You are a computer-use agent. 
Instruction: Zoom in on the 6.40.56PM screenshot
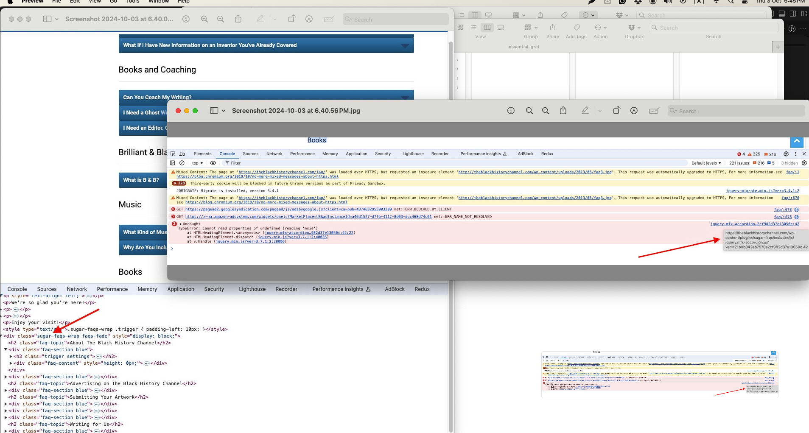click(546, 111)
